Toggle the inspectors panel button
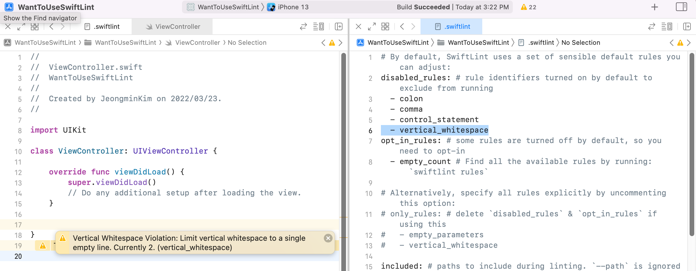The height and width of the screenshot is (271, 696). point(681,7)
